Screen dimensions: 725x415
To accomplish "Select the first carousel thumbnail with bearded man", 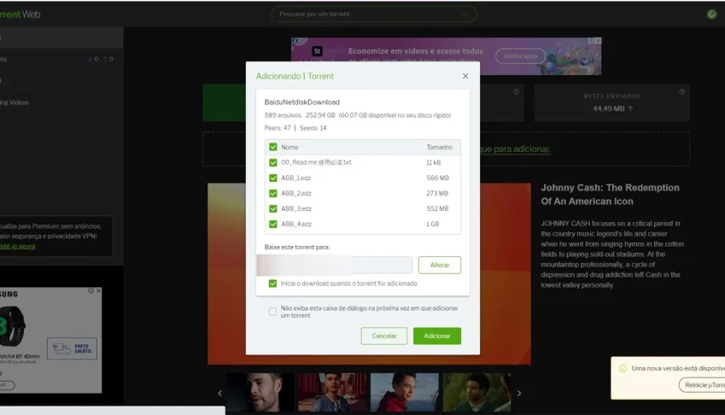I will point(260,392).
